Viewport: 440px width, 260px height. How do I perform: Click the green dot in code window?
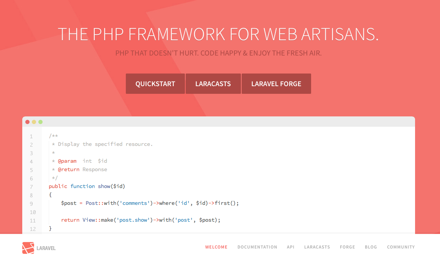point(40,122)
